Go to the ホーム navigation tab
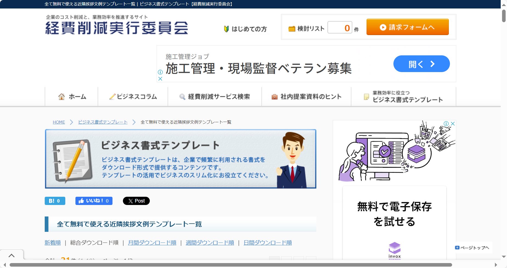507x268 pixels. click(72, 97)
